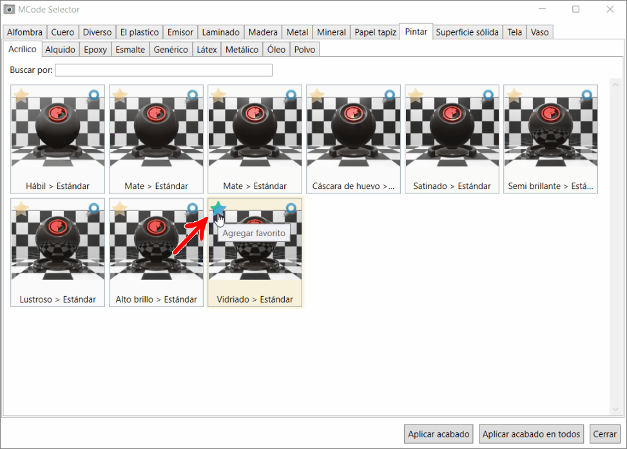Switch to the Alquido sub-tab
Image resolution: width=627 pixels, height=449 pixels.
point(61,50)
